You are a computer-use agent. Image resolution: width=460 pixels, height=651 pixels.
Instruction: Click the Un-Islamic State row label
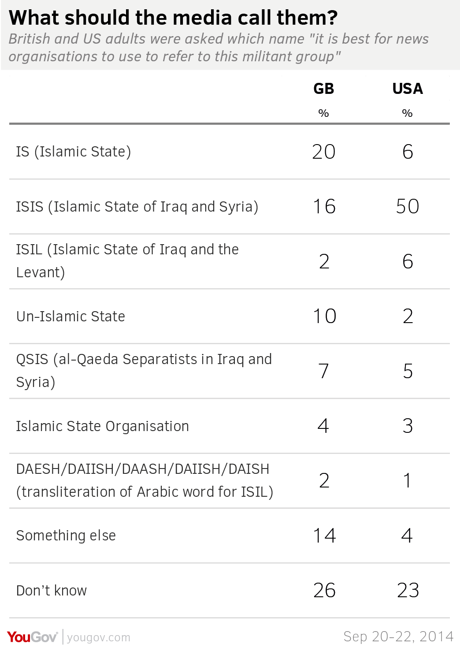click(70, 316)
